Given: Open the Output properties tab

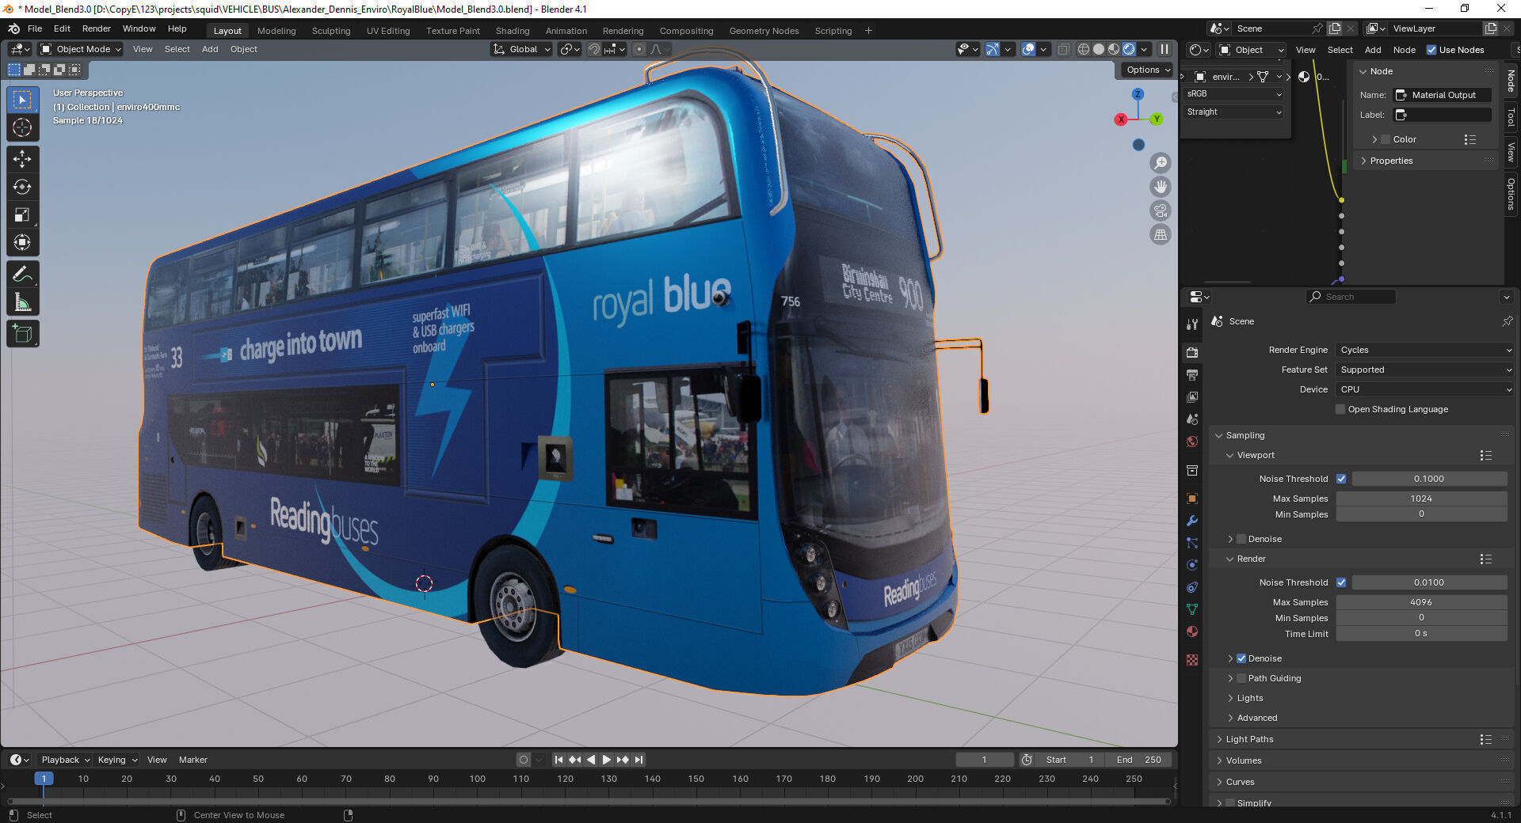Looking at the screenshot, I should 1192,374.
